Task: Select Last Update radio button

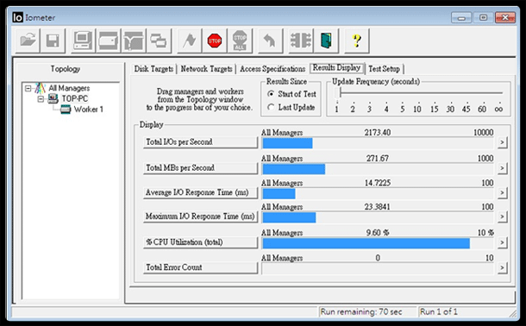Action: click(271, 107)
